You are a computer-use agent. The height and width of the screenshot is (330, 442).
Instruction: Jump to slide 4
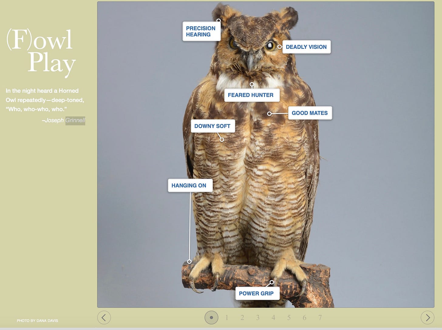click(273, 318)
